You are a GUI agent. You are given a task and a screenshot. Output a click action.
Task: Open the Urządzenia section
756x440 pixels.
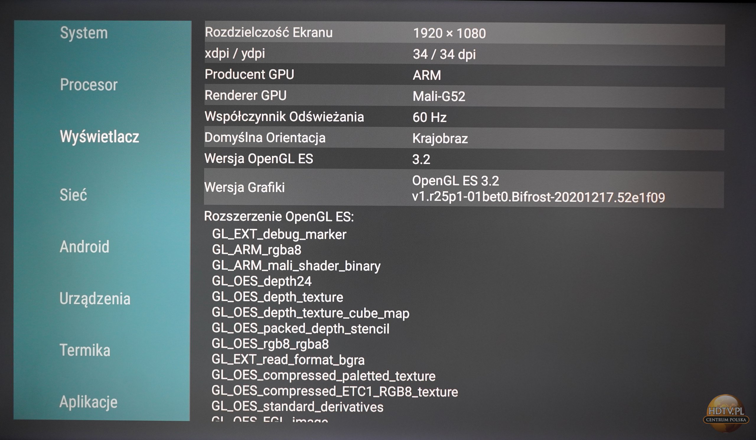coord(95,298)
